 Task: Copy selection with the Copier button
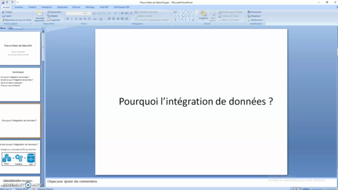tap(7, 16)
